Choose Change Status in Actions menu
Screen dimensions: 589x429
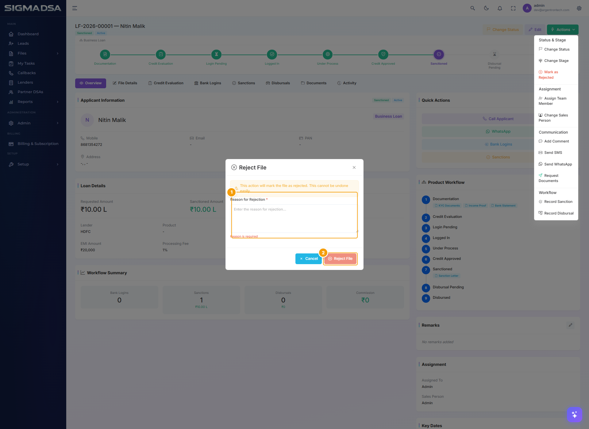pos(556,49)
